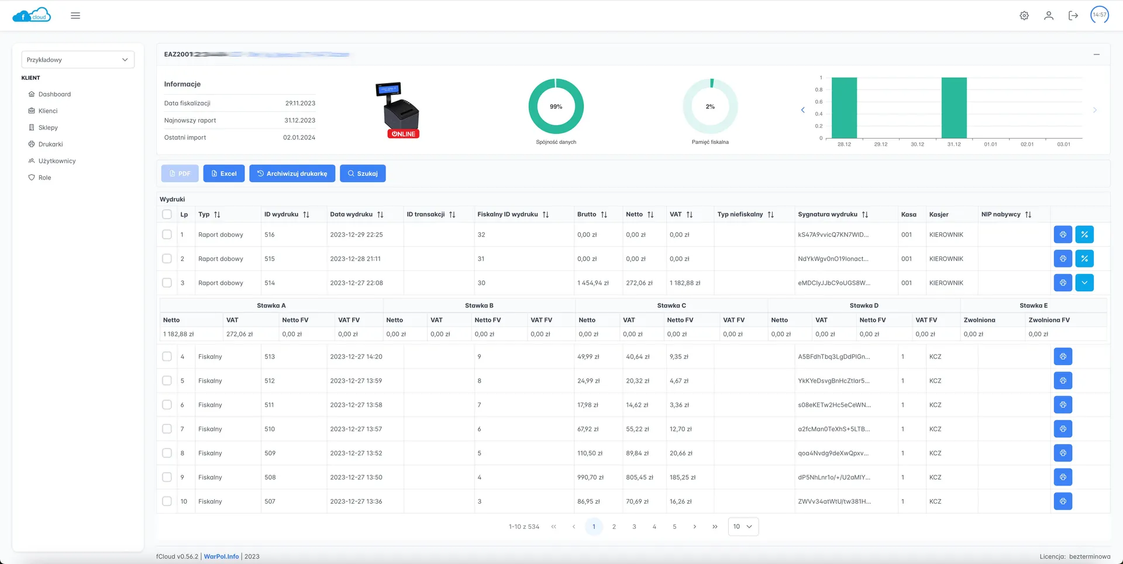Open Drukarki in the sidebar
The image size is (1123, 564).
50,144
